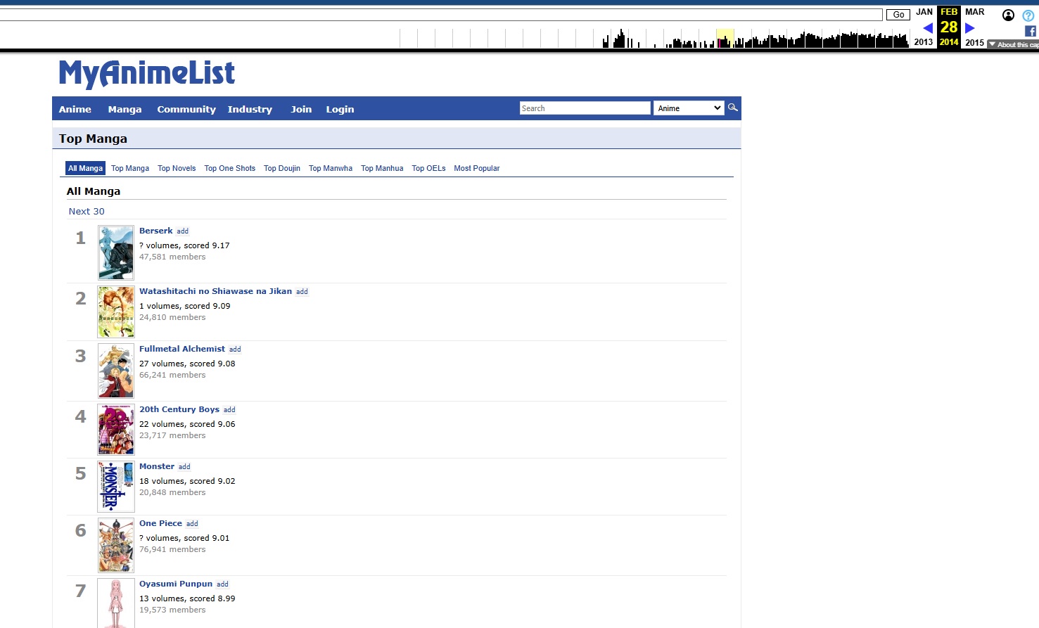Go to previous capture arrow
Screen dimensions: 1039x628
pos(928,28)
